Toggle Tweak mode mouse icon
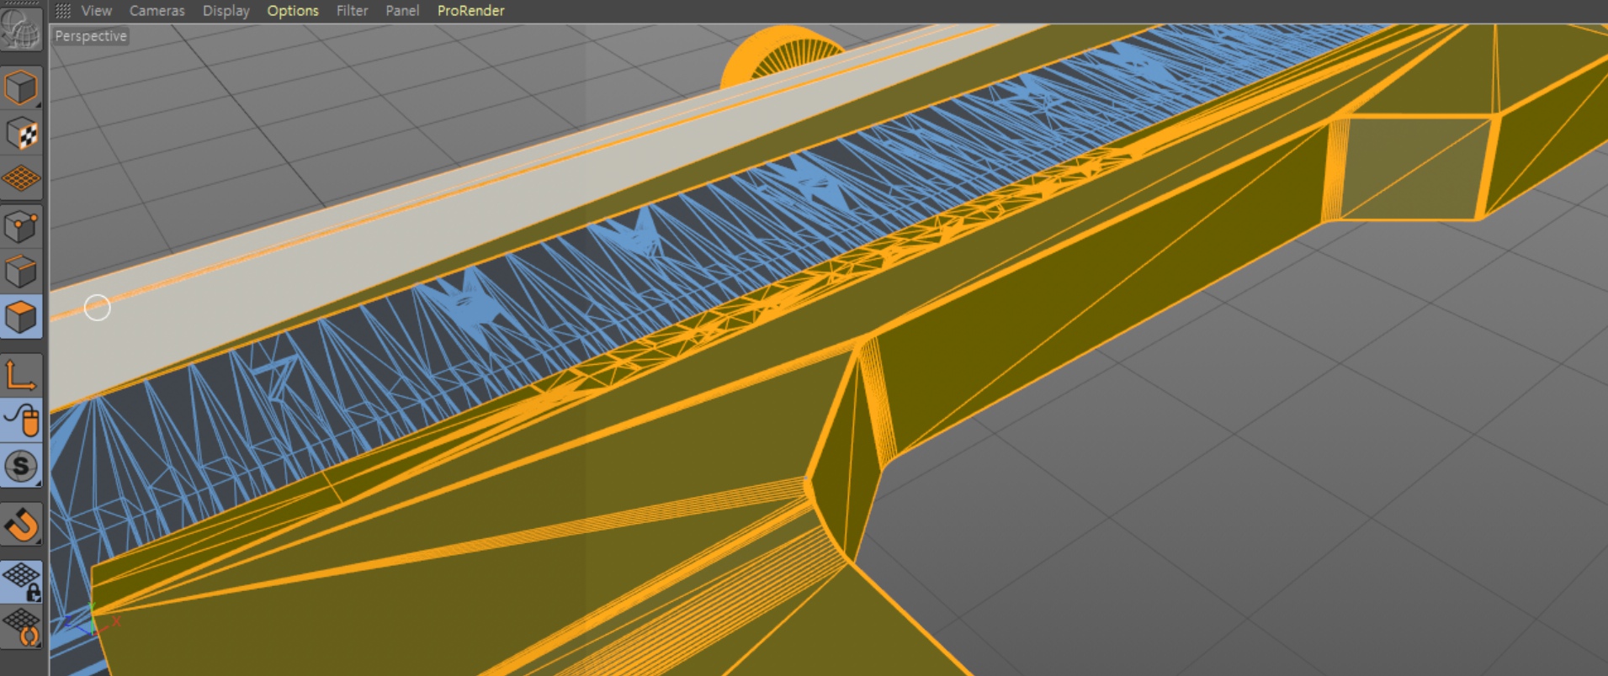The width and height of the screenshot is (1608, 676). click(21, 420)
